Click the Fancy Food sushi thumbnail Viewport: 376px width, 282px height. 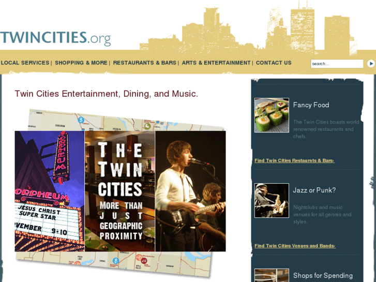click(x=272, y=115)
